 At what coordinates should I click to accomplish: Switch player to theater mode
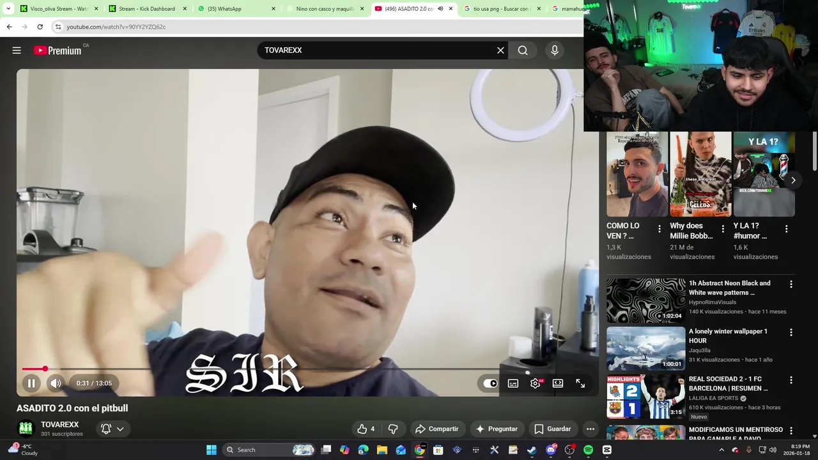click(558, 383)
